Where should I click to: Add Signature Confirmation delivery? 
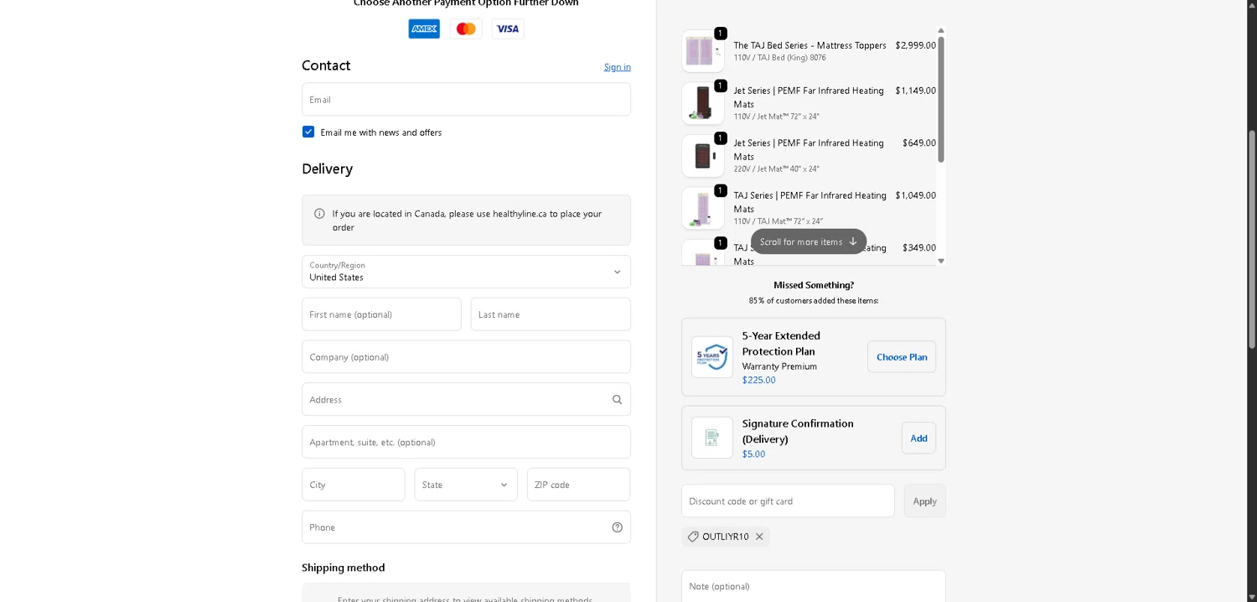918,439
